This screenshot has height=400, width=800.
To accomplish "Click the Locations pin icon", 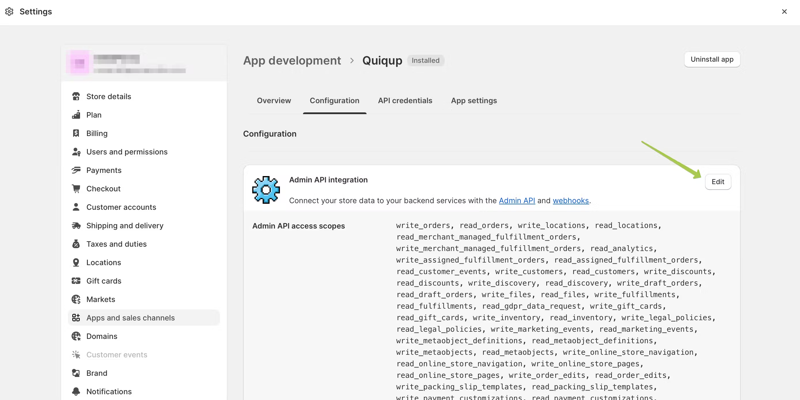I will pos(76,262).
